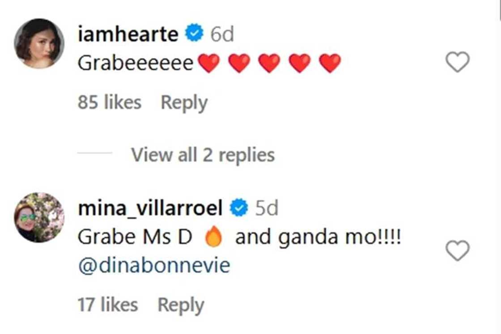This screenshot has height=334, width=501.
Task: View the 85 likes list
Action: point(109,102)
